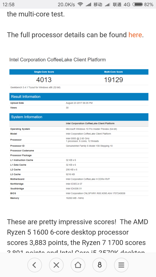Image resolution: width=156 pixels, height=277 pixels.
Task: Tap 'Microsoft Windows 10 Pro Insider Preview (64-bit)'
Action: click(91, 129)
